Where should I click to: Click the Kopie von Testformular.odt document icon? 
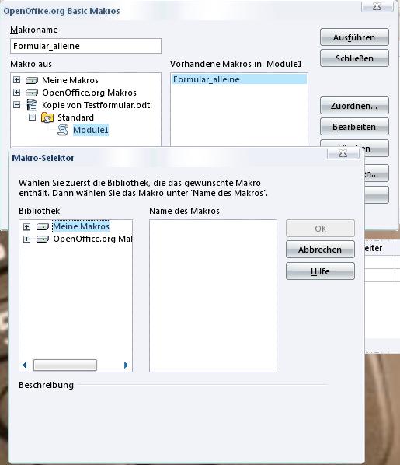[32, 105]
